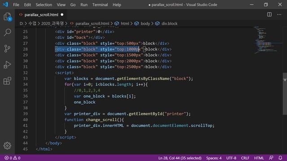The width and height of the screenshot is (287, 161).
Task: Open the notifications bell
Action: pyautogui.click(x=280, y=158)
